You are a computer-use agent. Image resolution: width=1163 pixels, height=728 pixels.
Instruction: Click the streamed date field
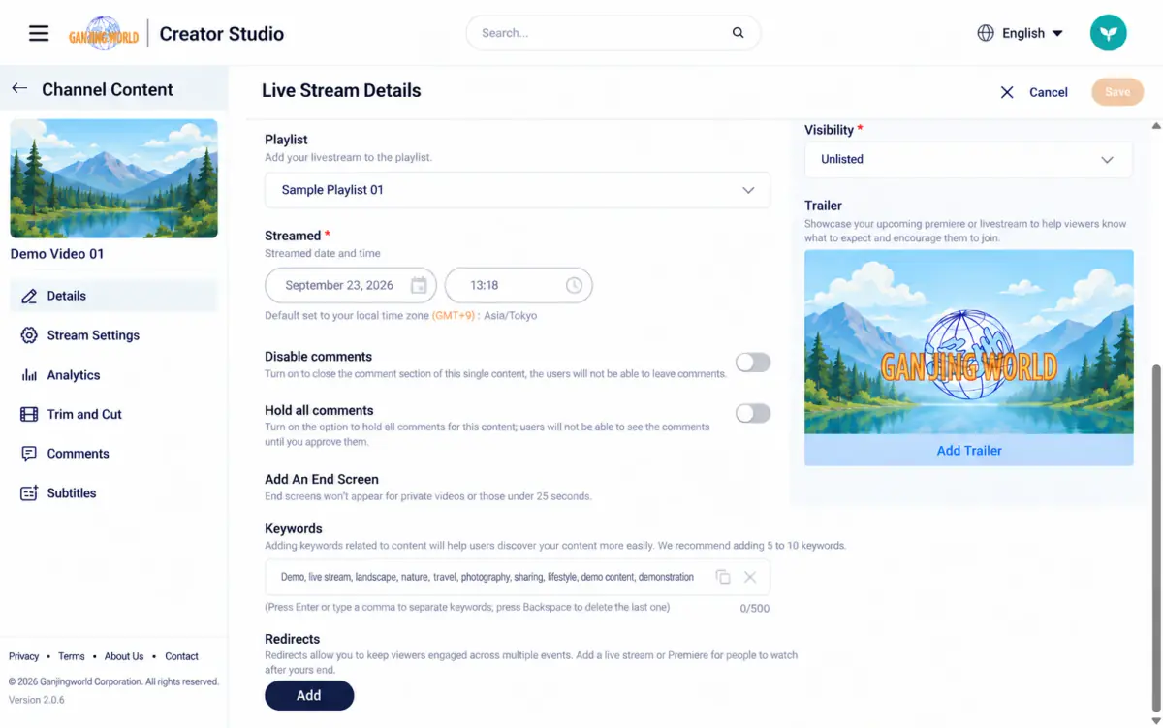pos(351,285)
